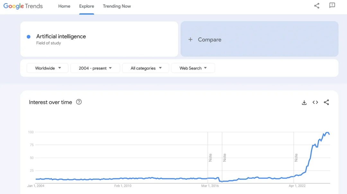Click the share icon in top header

317,6
